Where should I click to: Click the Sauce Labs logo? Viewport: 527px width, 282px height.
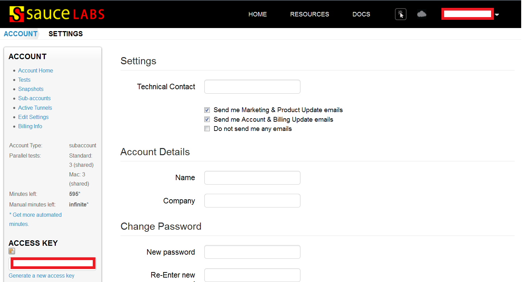click(56, 14)
